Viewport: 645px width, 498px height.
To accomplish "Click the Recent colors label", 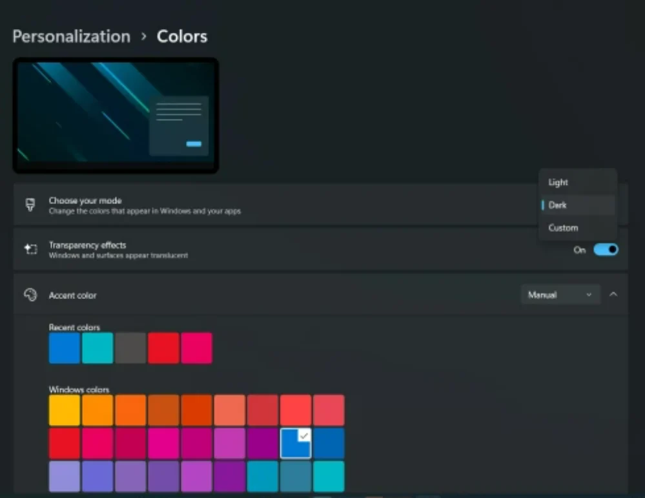I will pos(74,327).
